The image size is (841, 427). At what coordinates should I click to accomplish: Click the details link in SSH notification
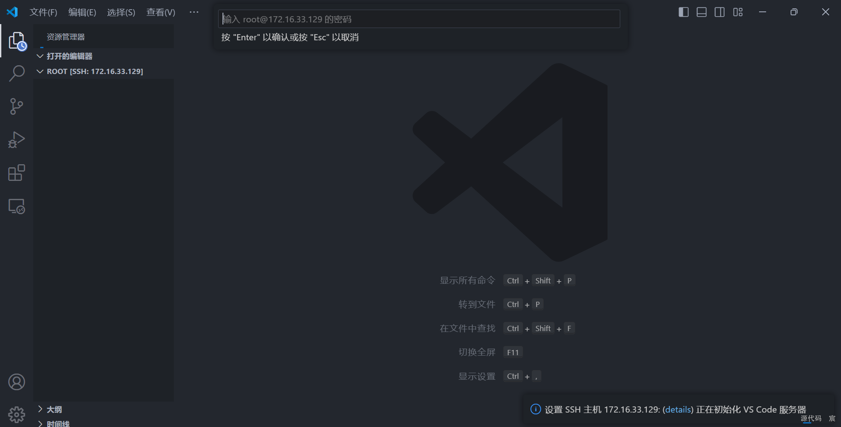[x=678, y=409]
